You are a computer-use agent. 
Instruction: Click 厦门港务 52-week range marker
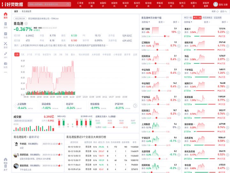pos(165,36)
